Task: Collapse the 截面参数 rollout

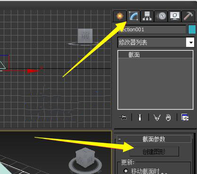Action: (x=154, y=139)
